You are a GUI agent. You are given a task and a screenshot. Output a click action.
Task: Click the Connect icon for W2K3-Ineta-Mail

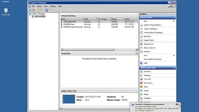tap(141, 72)
